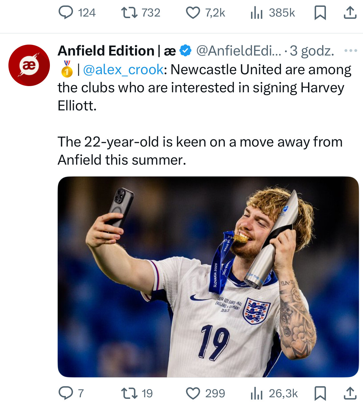Like the Anfield Edition tweet
This screenshot has height=411, width=363.
[x=193, y=393]
